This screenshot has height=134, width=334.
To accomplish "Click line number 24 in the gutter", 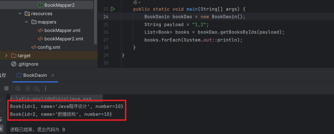I will coord(106,17).
